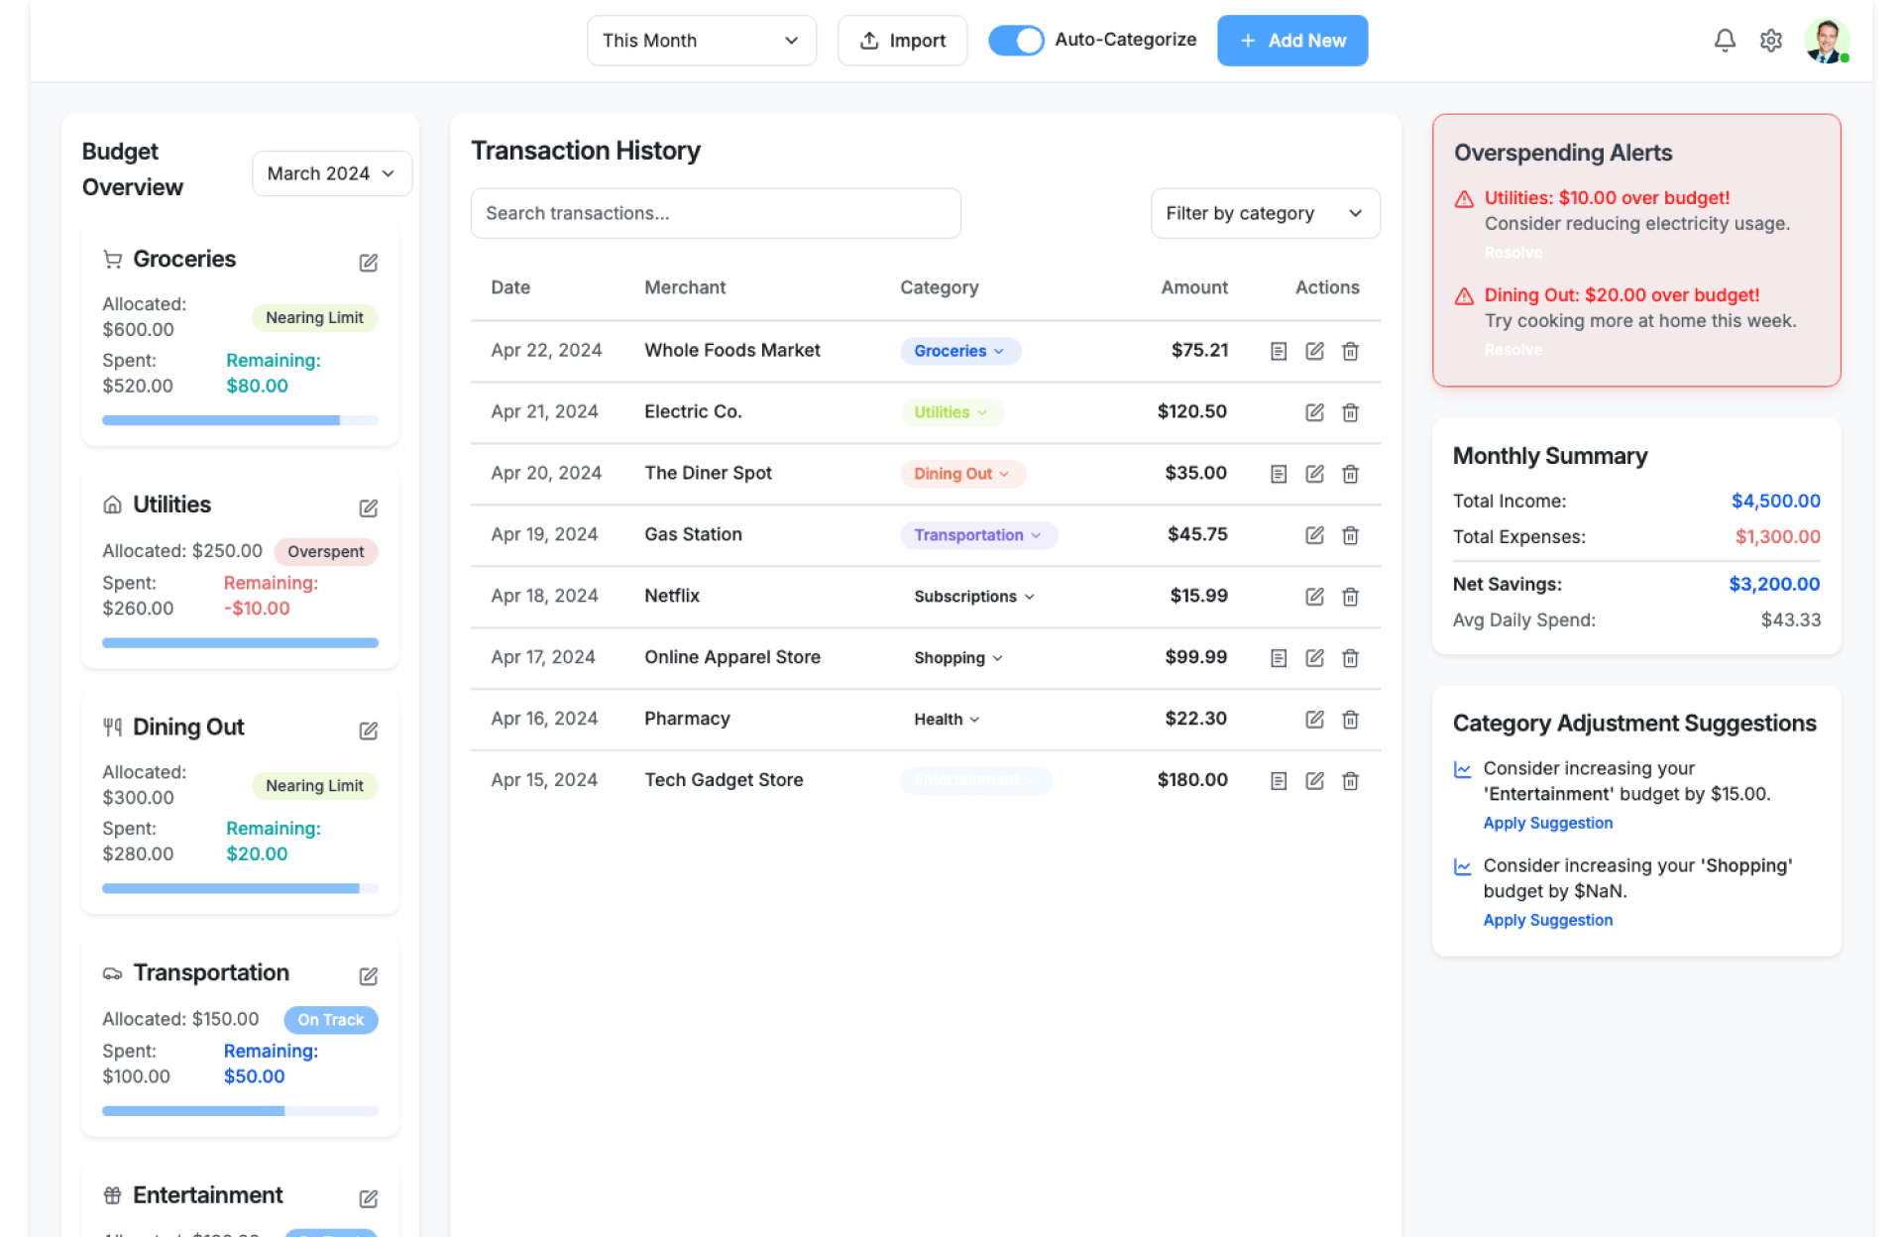Delete the Tech Gadget Store transaction
1903x1237 pixels.
click(x=1350, y=781)
